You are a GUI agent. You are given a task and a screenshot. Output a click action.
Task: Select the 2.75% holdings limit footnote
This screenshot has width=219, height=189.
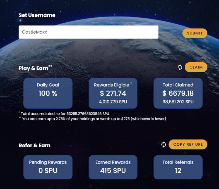92,119
